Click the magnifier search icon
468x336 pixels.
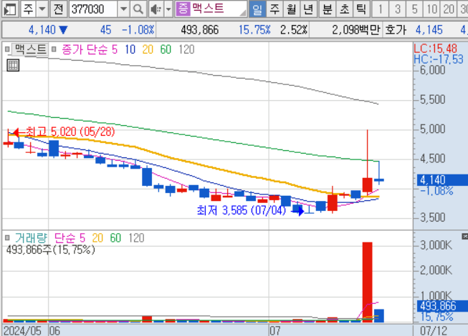tap(138, 9)
